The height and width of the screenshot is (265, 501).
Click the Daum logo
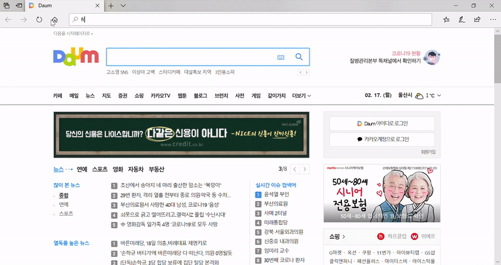click(76, 56)
